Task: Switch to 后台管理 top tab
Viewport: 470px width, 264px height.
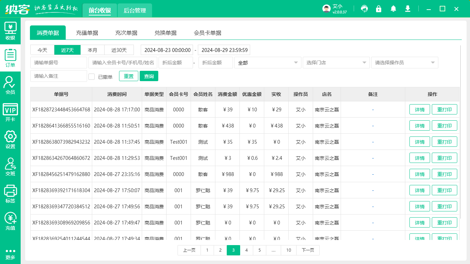Action: coord(135,10)
